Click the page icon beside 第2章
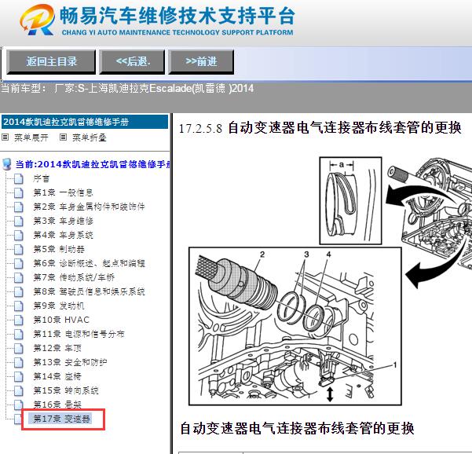The height and width of the screenshot is (454, 472). [x=19, y=207]
